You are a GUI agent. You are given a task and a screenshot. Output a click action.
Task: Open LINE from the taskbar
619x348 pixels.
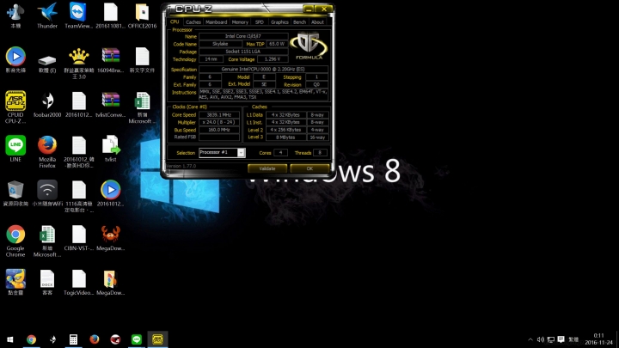(137, 339)
